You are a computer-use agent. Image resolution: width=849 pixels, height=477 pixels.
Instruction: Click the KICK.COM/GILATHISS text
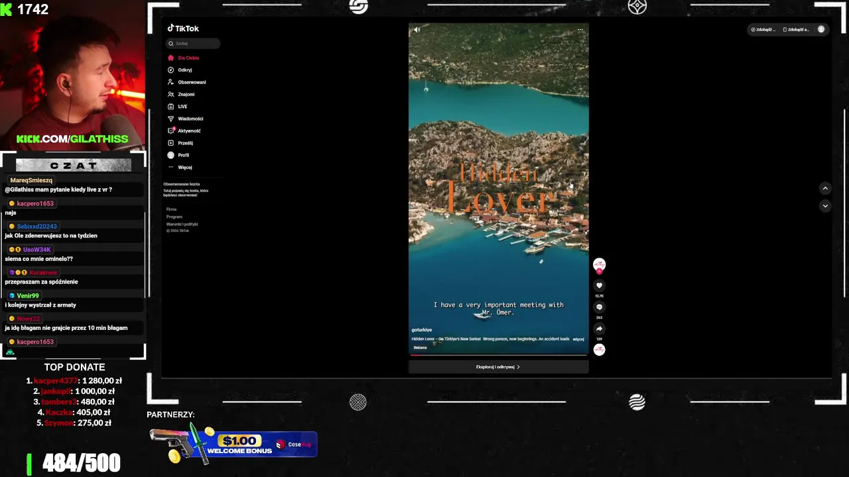[72, 139]
